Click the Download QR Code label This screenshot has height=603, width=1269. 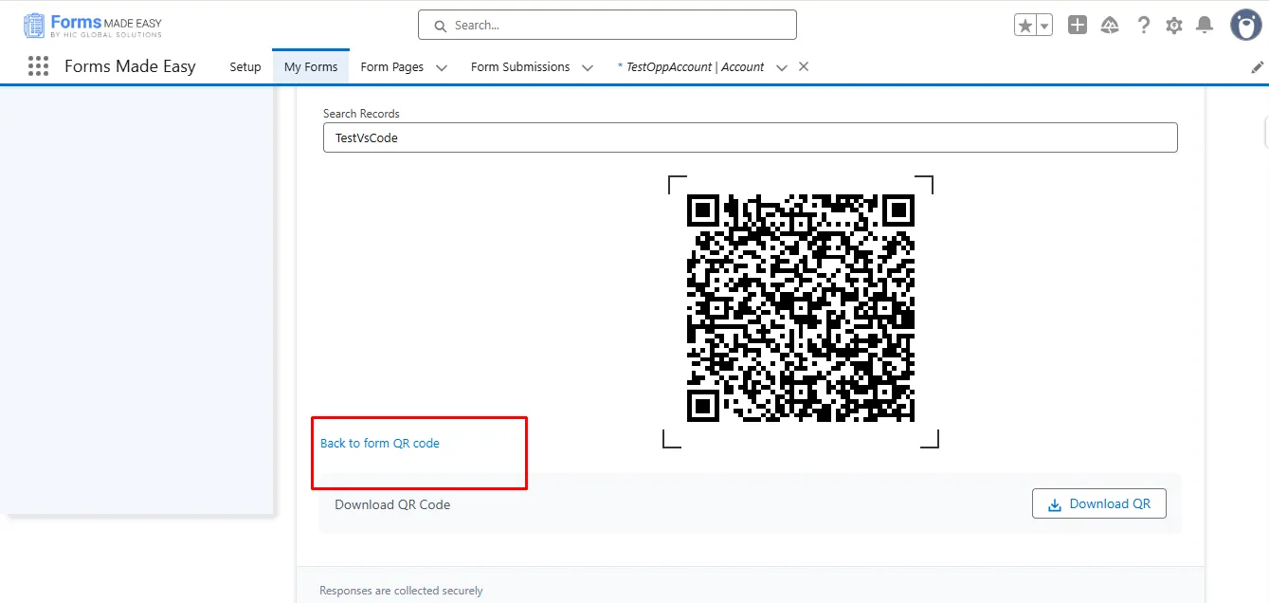pyautogui.click(x=392, y=504)
